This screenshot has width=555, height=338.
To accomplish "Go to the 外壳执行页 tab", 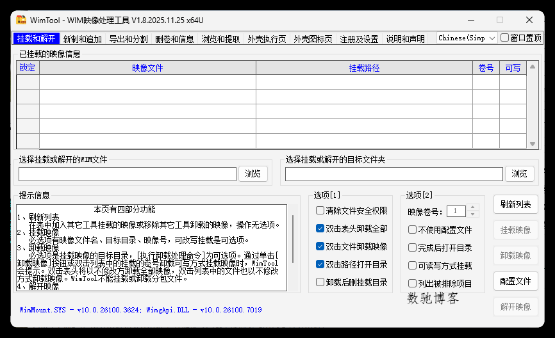I will click(267, 38).
